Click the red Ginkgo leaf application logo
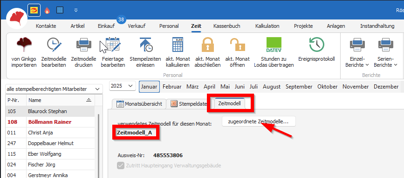The width and height of the screenshot is (404, 178). click(x=17, y=19)
